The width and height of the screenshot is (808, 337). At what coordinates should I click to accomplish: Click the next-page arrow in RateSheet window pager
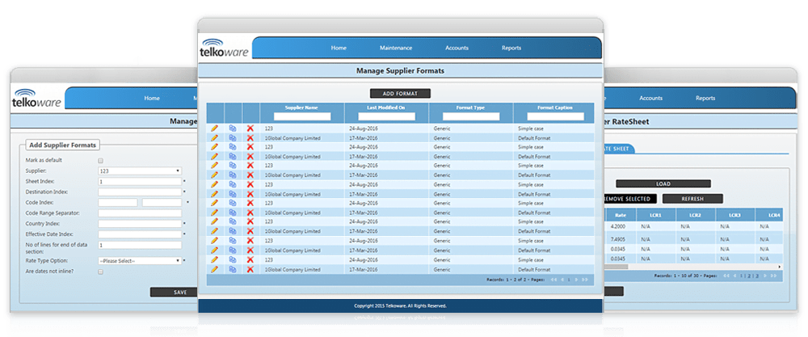tap(765, 276)
